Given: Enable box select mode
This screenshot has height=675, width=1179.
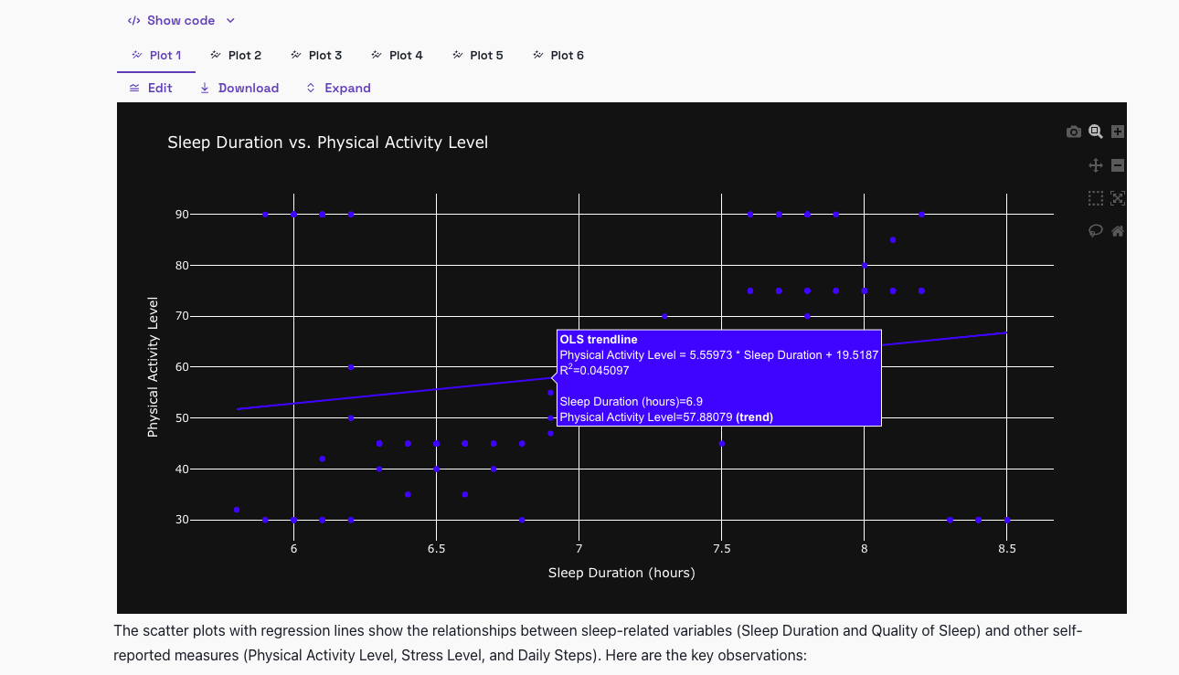Looking at the screenshot, I should click(x=1095, y=198).
